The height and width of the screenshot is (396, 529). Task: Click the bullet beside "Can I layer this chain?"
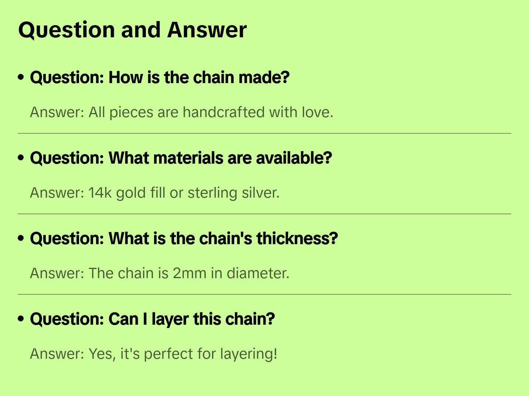(21, 319)
